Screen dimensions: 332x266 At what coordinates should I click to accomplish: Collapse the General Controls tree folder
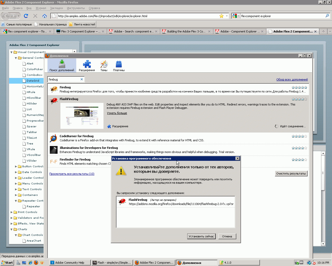[16, 58]
